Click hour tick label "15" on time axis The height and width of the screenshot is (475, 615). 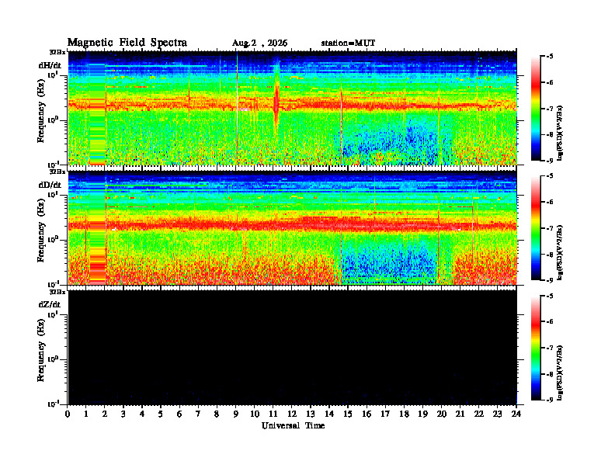pyautogui.click(x=348, y=414)
